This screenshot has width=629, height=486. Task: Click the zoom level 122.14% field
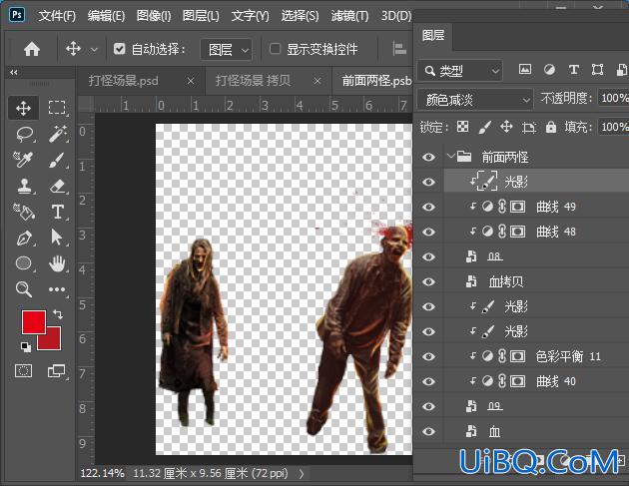102,473
